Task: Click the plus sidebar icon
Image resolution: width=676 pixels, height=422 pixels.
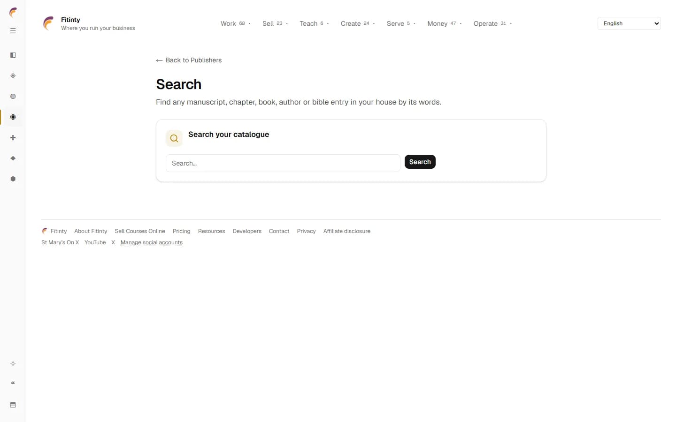Action: pyautogui.click(x=13, y=138)
